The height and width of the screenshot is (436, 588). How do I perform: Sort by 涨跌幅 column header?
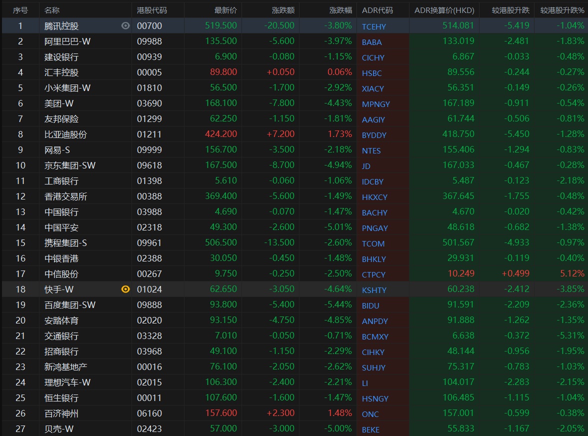pyautogui.click(x=340, y=10)
